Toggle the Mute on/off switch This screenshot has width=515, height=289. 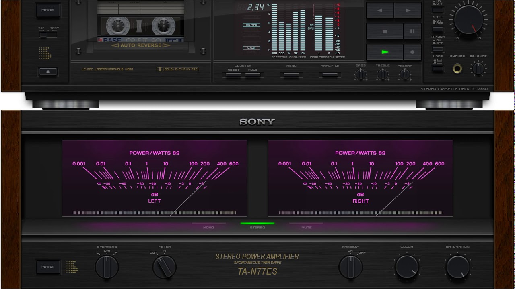(x=437, y=29)
